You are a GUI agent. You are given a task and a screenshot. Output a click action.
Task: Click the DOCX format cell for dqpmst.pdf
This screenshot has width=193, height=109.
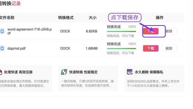pos(65,48)
